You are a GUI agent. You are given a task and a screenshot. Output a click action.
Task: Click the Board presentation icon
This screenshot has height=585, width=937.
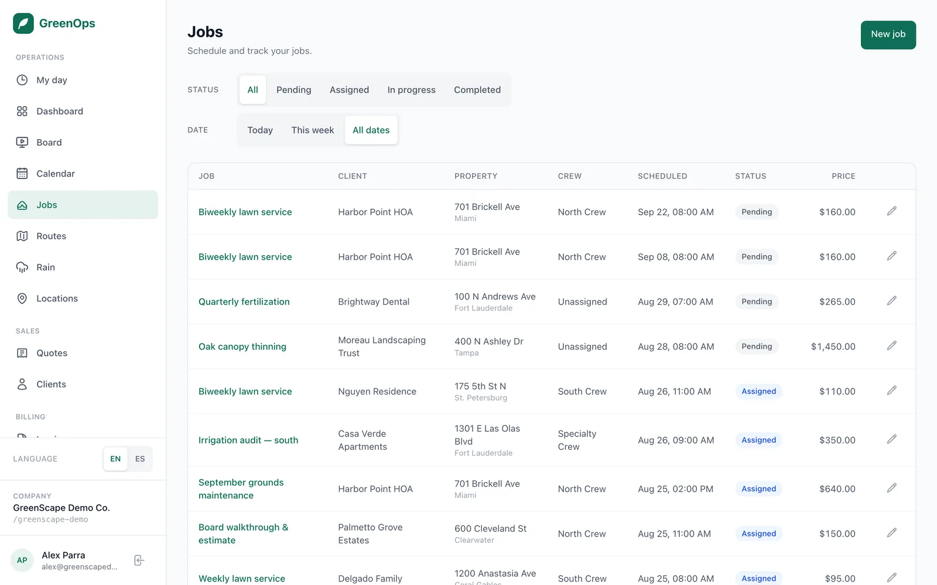point(22,142)
